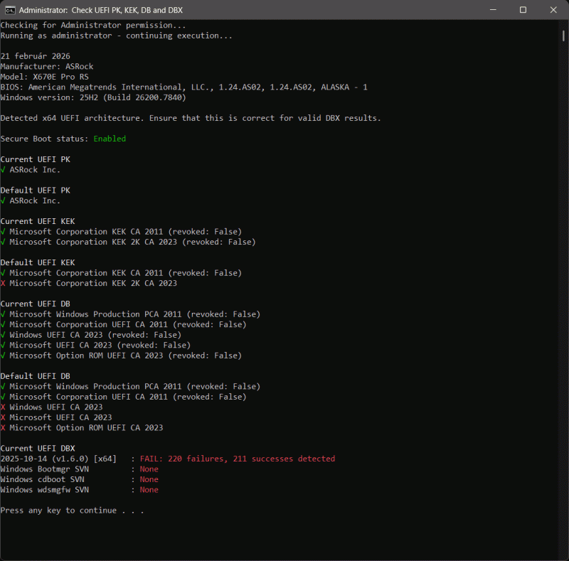Viewport: 569px width, 561px height.
Task: Click 'Corporation UEFI CA 2011' under Default DB
Action: (x=128, y=397)
